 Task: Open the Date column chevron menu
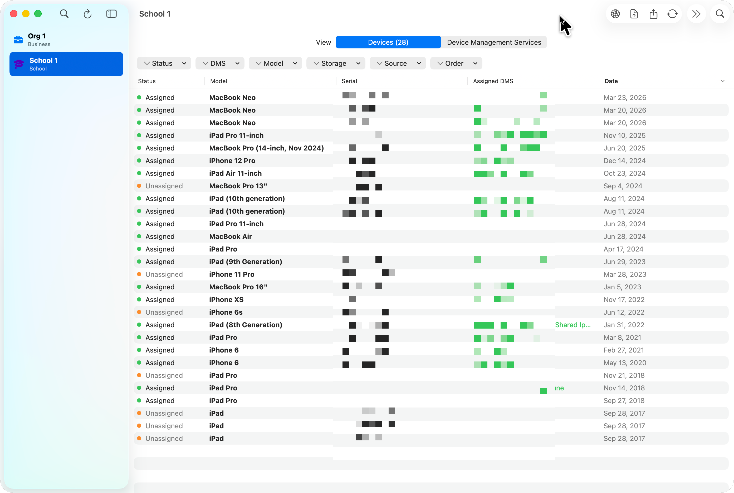click(723, 81)
